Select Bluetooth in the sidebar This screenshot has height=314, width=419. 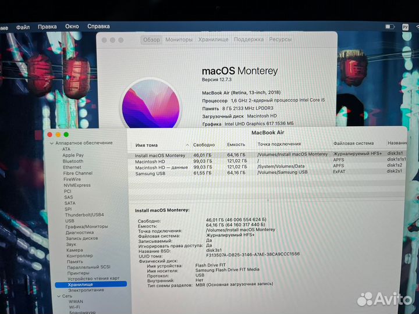[73, 161]
